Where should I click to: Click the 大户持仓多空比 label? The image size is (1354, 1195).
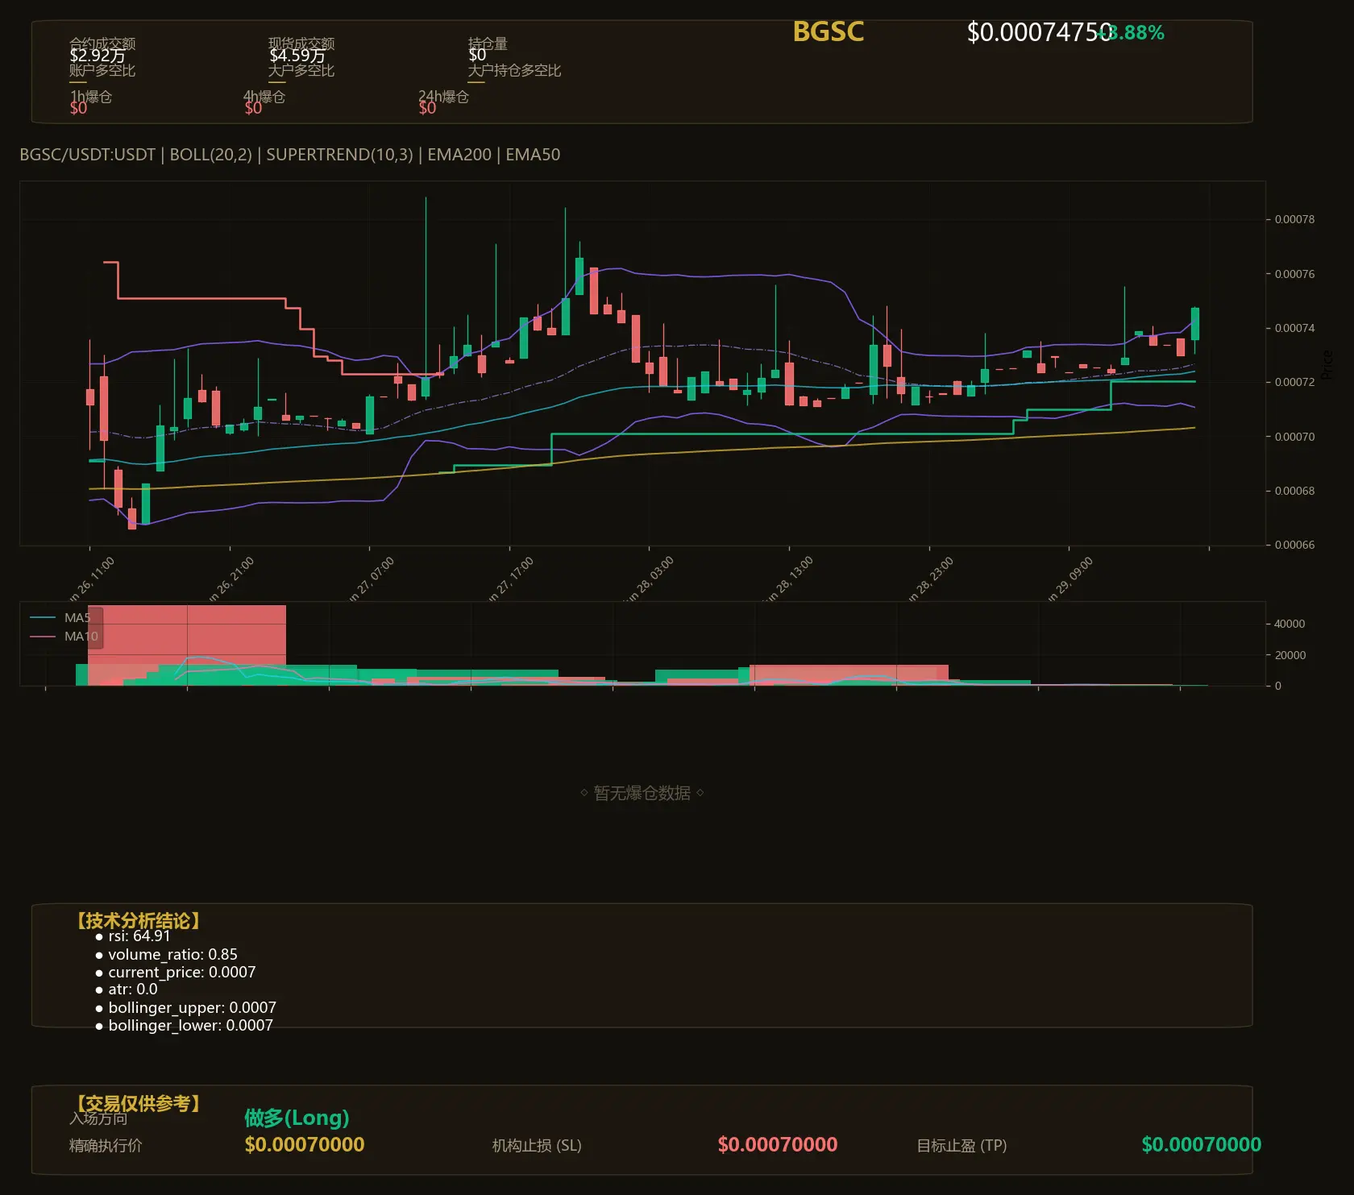click(x=514, y=70)
